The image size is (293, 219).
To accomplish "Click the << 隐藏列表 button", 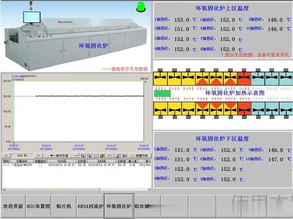I will pos(139,155).
